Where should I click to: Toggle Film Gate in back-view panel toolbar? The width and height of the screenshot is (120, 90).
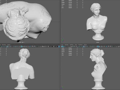pyautogui.click(x=9, y=46)
